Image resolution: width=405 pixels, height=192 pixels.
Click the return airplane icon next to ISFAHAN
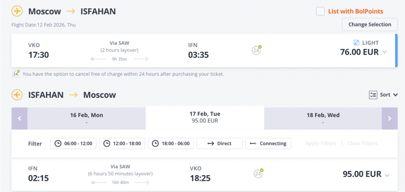(17, 95)
